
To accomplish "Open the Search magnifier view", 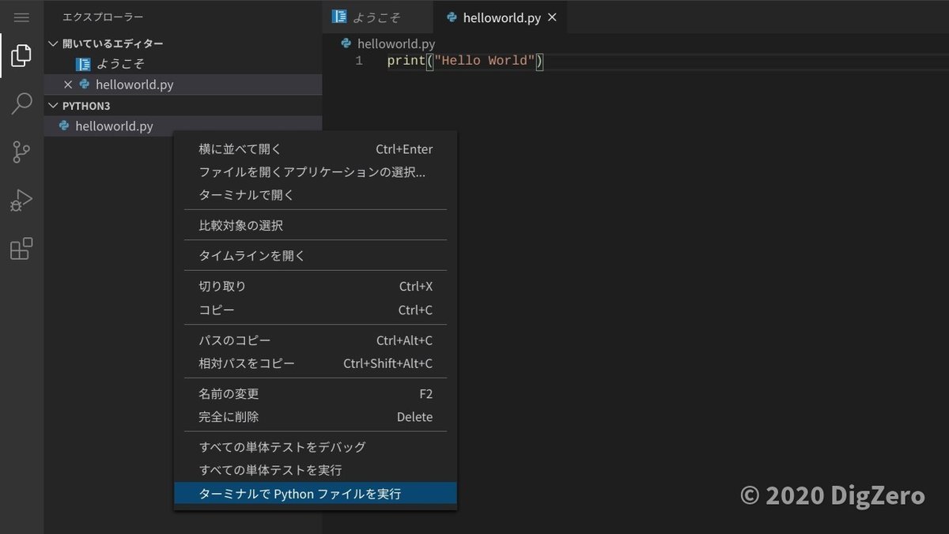I will (21, 103).
